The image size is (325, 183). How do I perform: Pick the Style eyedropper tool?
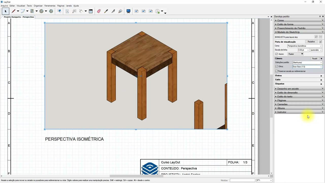click(106, 11)
